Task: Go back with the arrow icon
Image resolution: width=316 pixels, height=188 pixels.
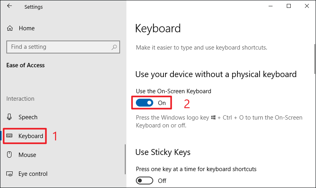Action: (9, 6)
